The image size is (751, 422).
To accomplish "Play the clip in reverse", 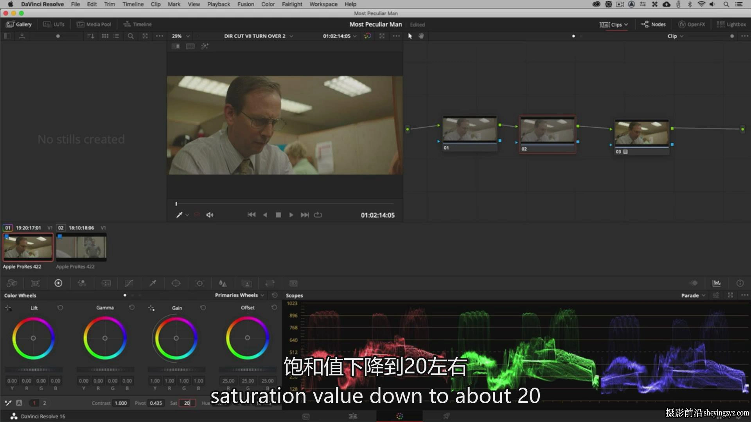I will (265, 215).
